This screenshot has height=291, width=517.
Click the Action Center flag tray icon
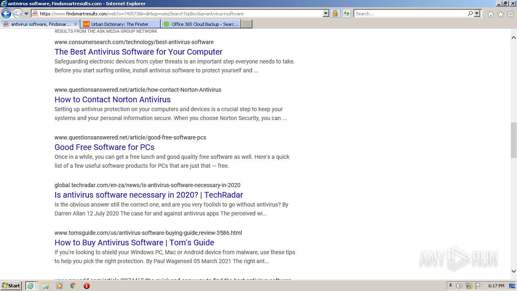(479, 286)
